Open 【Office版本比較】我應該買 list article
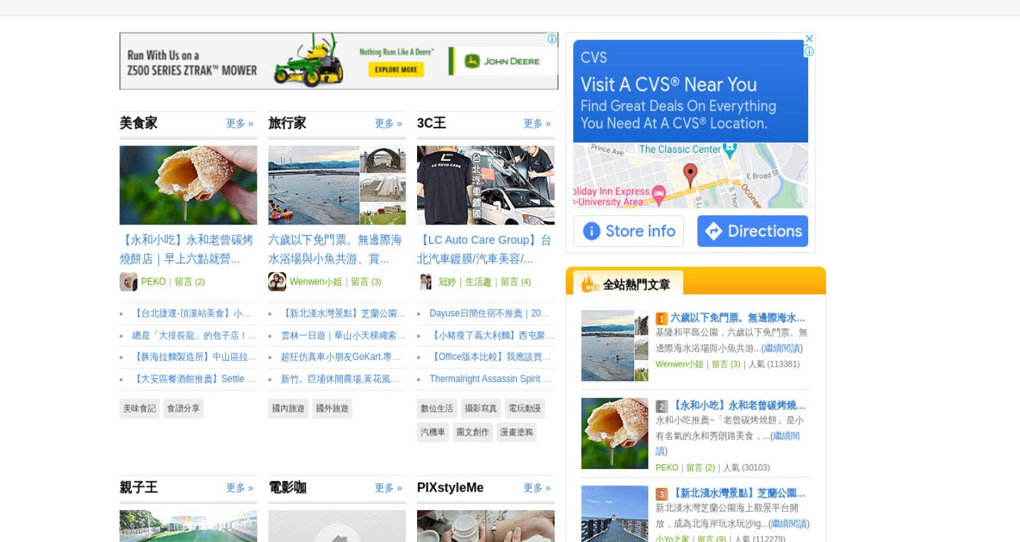Viewport: 1020px width, 542px height. 490,357
